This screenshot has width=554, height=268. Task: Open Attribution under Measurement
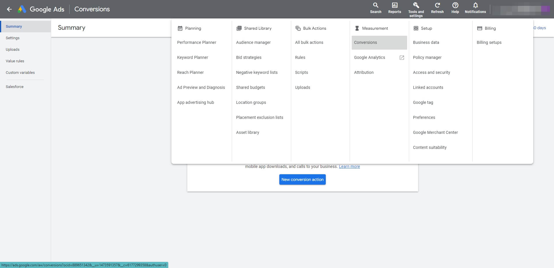364,72
